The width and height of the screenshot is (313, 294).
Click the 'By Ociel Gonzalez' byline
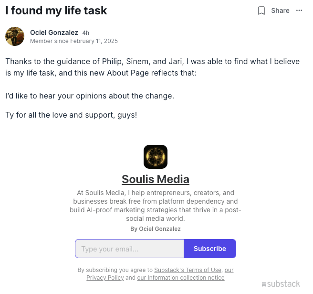pos(156,229)
